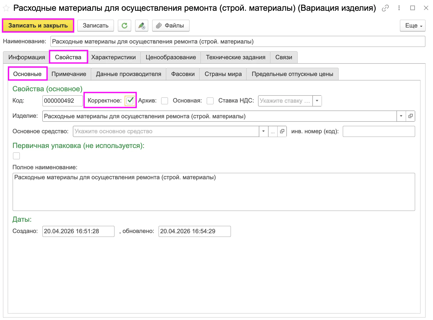Click the green refresh icon button
Screen dimensions: 433x320
pyautogui.click(x=124, y=25)
